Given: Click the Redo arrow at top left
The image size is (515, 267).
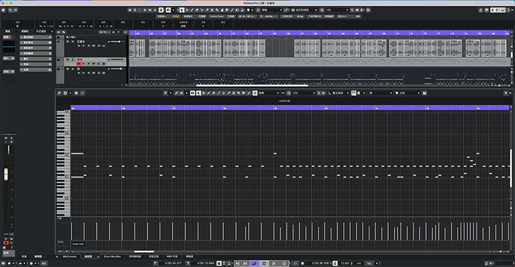Looking at the screenshot, I should (15, 10).
